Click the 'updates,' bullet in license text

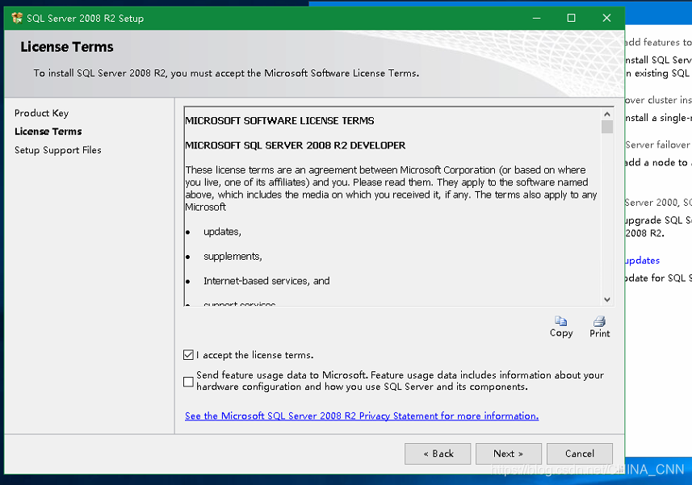tap(222, 232)
